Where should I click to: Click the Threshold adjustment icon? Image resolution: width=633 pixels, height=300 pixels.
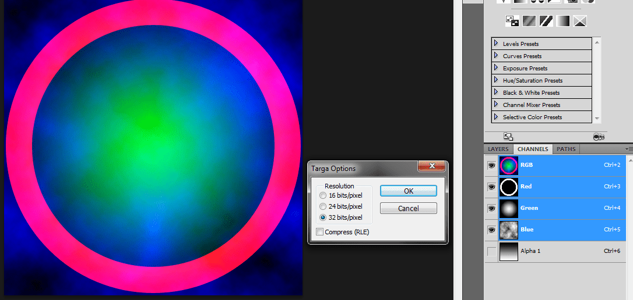(546, 22)
